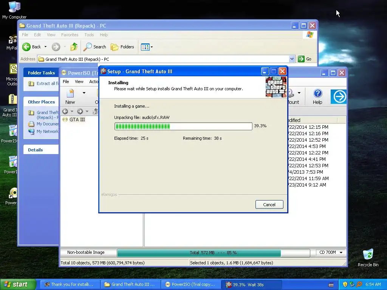Click the Search magnifier in Explorer toolbar
This screenshot has height=290, width=387.
click(x=87, y=47)
